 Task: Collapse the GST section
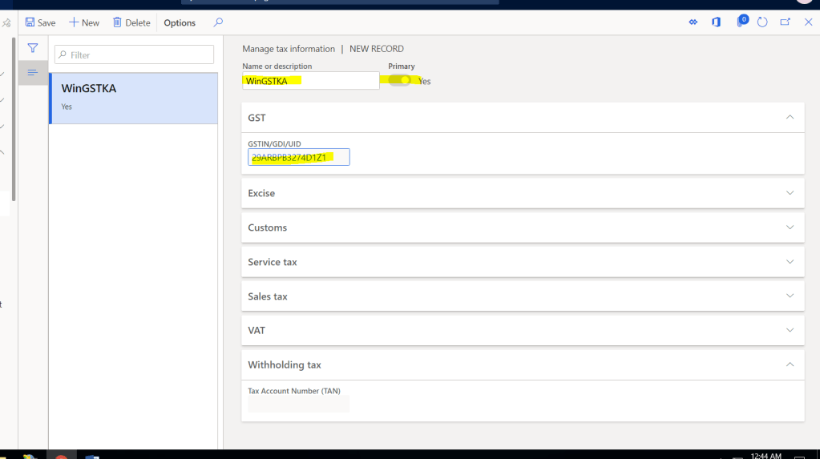click(790, 117)
